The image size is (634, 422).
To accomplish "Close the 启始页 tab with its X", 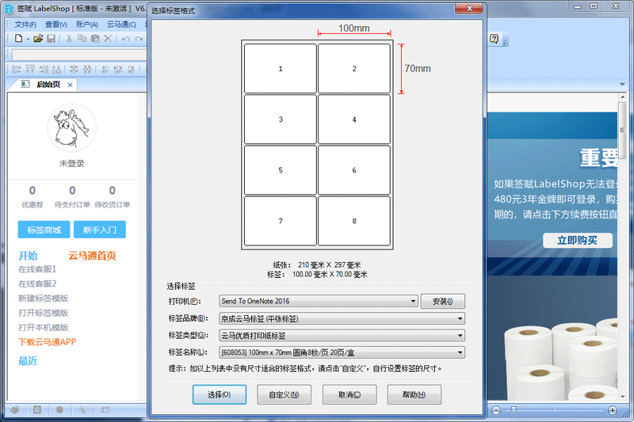I will click(x=70, y=85).
